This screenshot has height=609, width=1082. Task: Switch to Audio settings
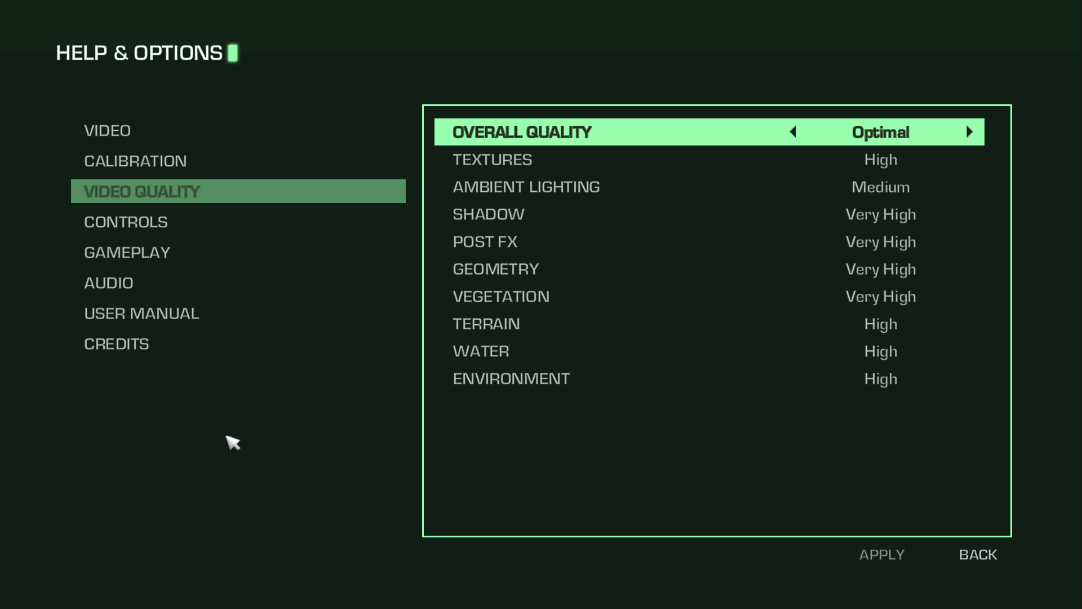109,283
